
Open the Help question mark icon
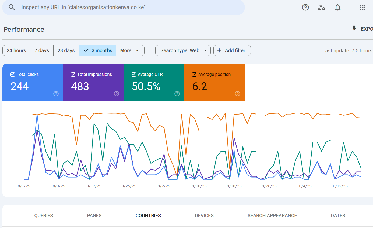305,7
